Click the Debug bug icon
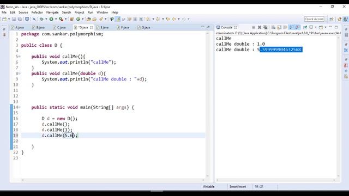 41,19
